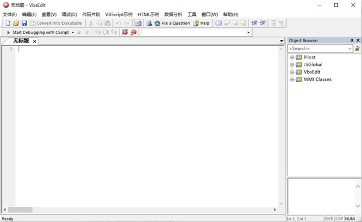Close the 无标题 tab with its X

point(34,41)
